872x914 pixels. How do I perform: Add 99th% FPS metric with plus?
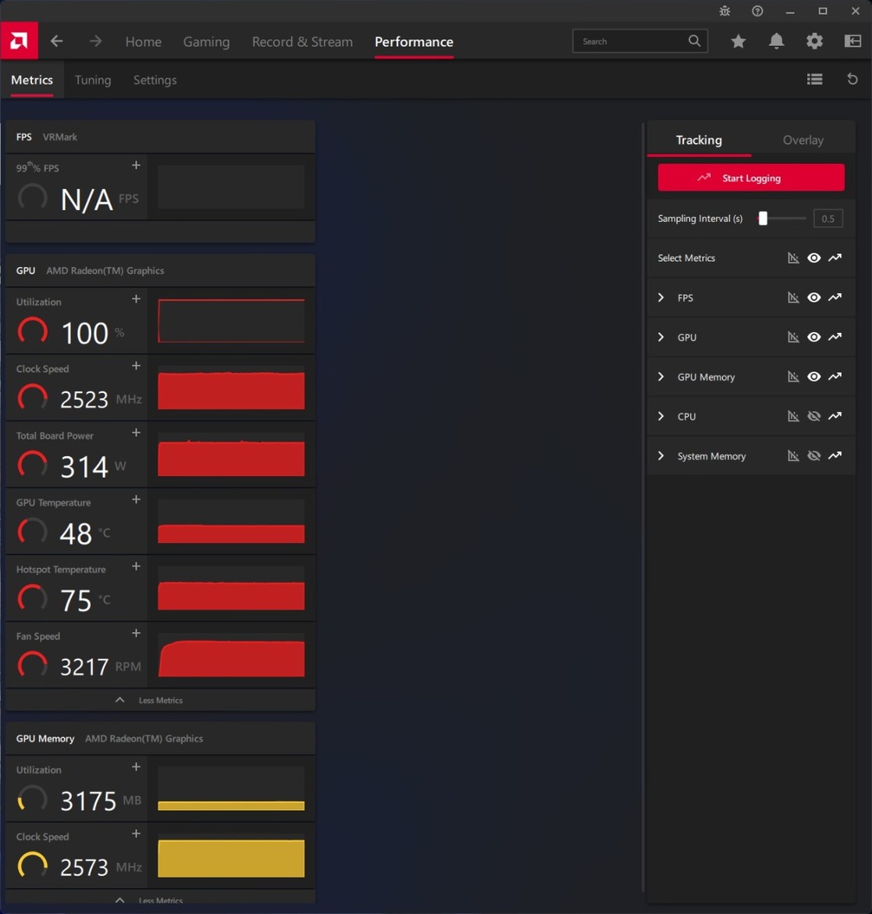137,166
